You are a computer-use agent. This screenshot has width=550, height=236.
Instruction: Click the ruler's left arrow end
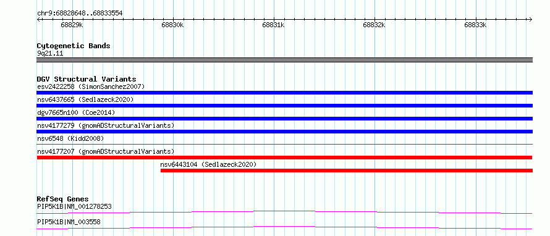click(38, 19)
